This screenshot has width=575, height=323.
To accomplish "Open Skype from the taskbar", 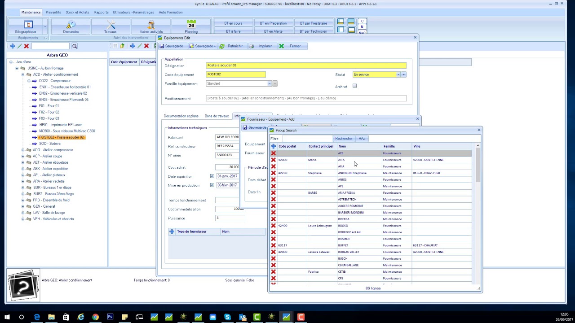I will [x=227, y=317].
